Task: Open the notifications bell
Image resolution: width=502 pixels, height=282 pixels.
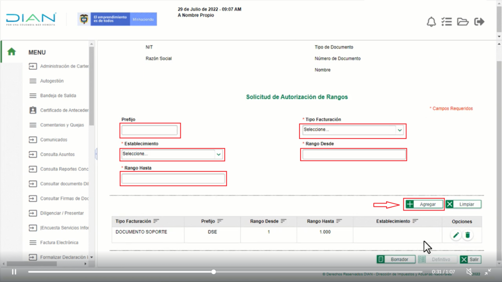Action: click(x=431, y=22)
